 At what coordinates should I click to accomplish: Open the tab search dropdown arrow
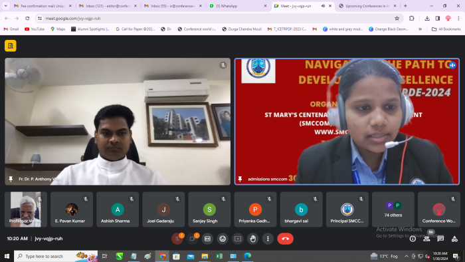(5, 5)
